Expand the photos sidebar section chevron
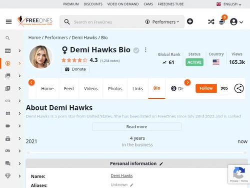The height and width of the screenshot is (188, 250). (19, 76)
